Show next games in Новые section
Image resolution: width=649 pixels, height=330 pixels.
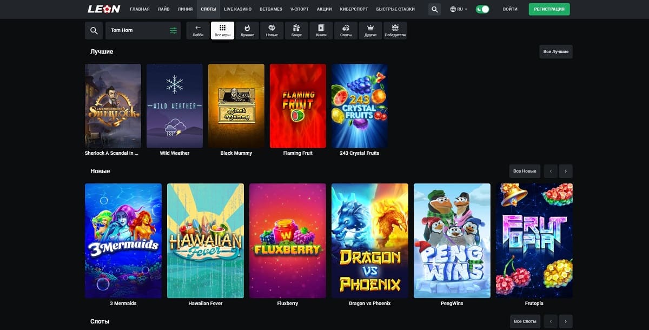pos(566,171)
